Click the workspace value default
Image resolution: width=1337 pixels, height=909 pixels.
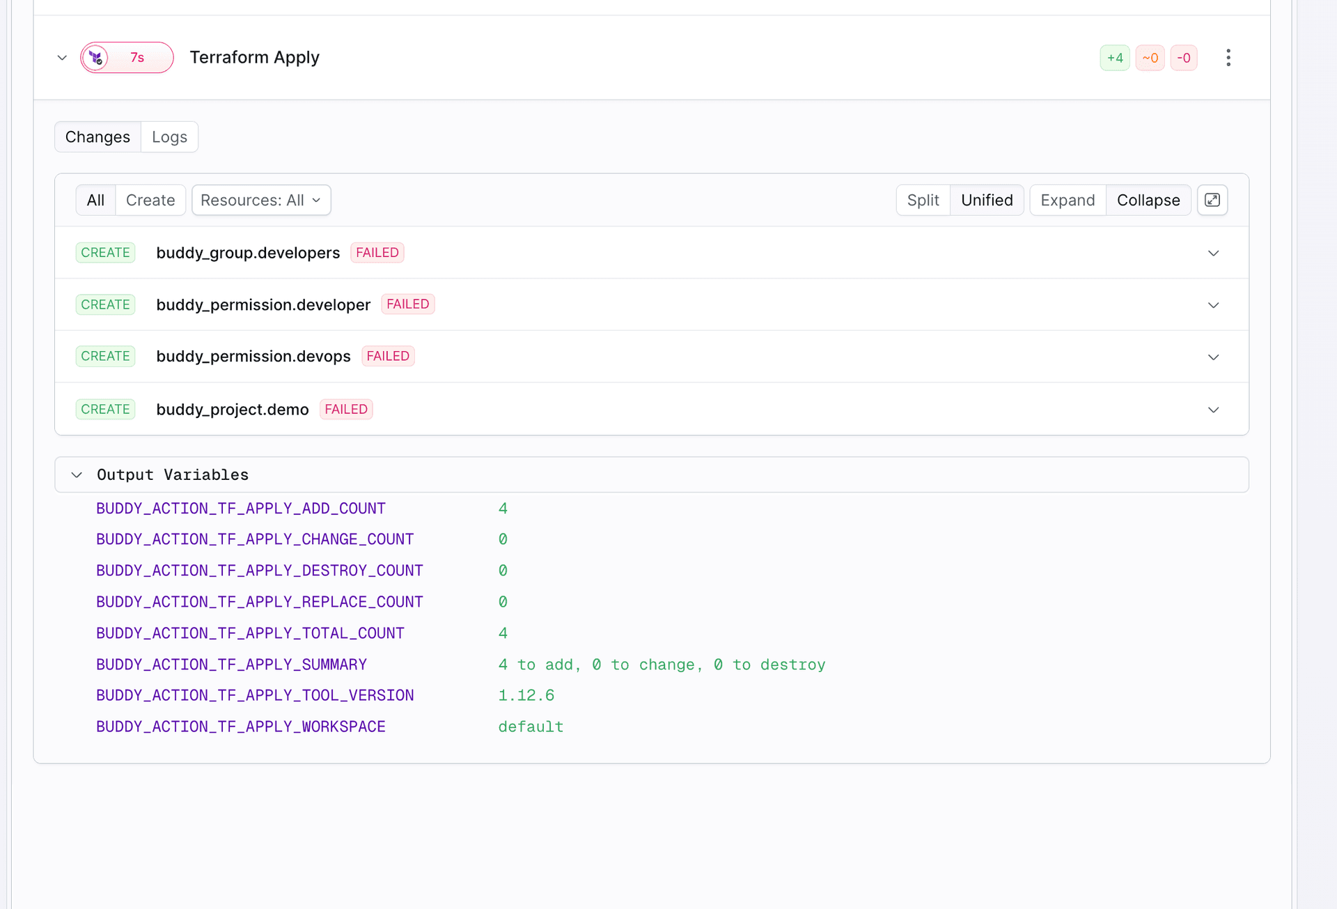531,727
